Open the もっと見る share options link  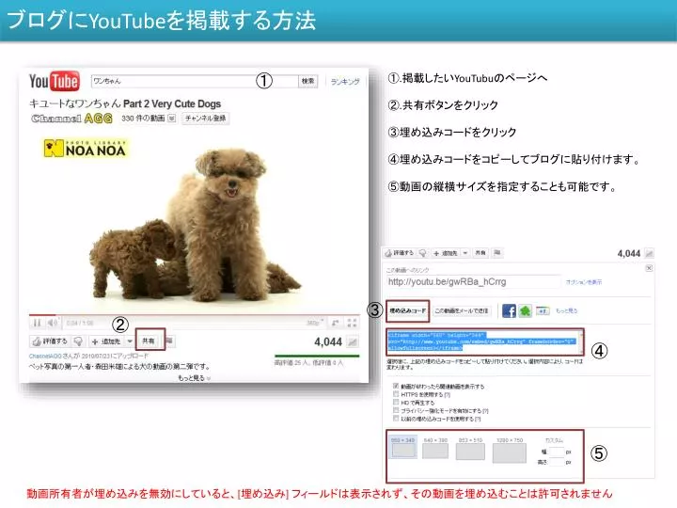click(x=566, y=310)
